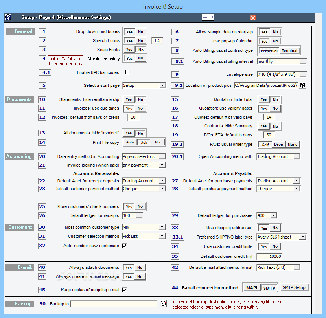
Task: Open SMTP Setup
Action: (x=294, y=287)
